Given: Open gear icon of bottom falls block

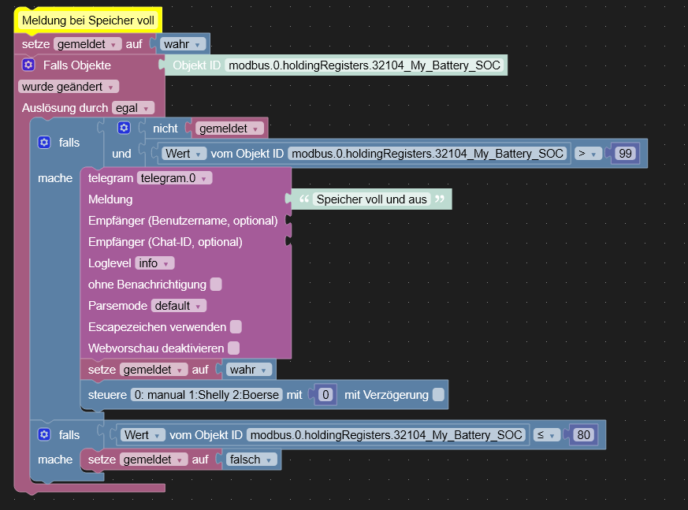Looking at the screenshot, I should pos(44,434).
